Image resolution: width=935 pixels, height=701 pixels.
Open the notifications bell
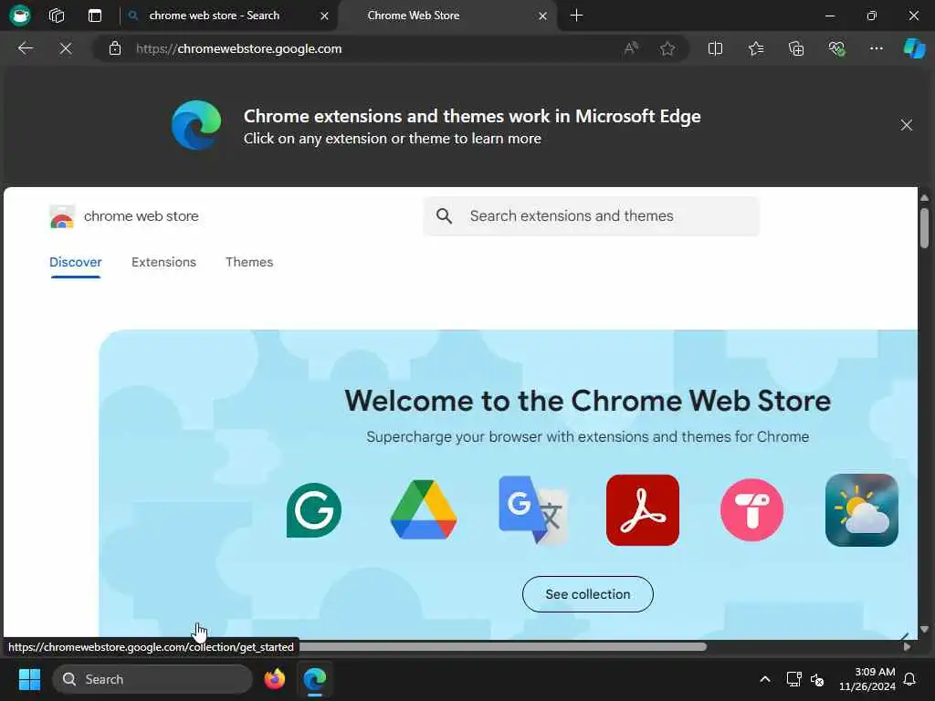point(910,679)
